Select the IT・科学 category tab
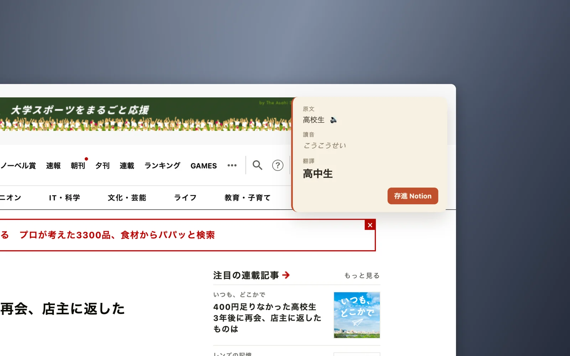570x356 pixels. (64, 198)
